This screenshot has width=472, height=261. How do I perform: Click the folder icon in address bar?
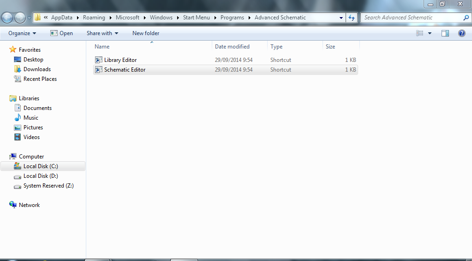coord(37,18)
